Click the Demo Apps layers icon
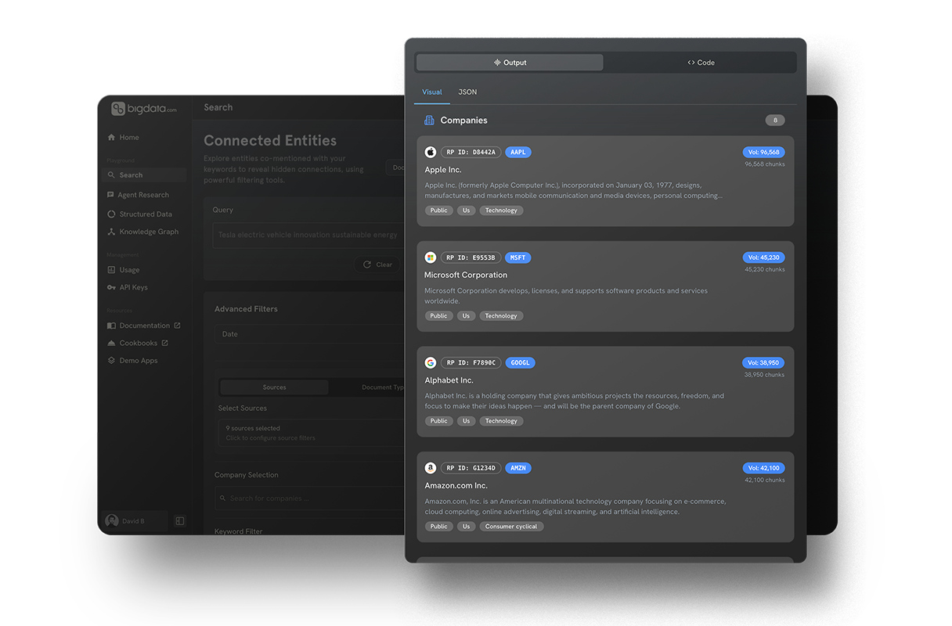Screen dimensions: 952x626 point(111,361)
